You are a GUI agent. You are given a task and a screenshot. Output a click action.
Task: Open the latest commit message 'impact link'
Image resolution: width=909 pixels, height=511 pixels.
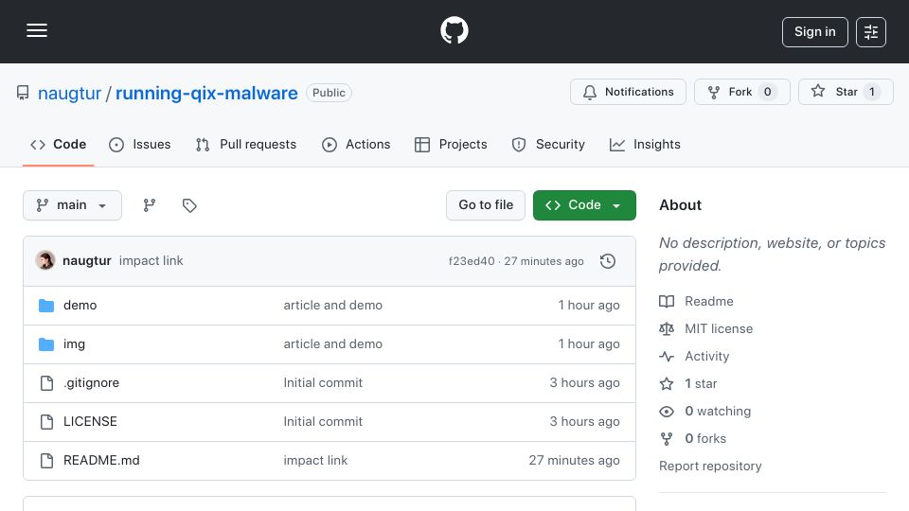point(151,261)
